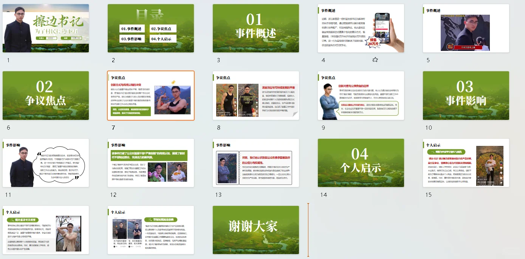Select highlighted slide 7 thumbnail
This screenshot has height=259, width=525.
[151, 96]
